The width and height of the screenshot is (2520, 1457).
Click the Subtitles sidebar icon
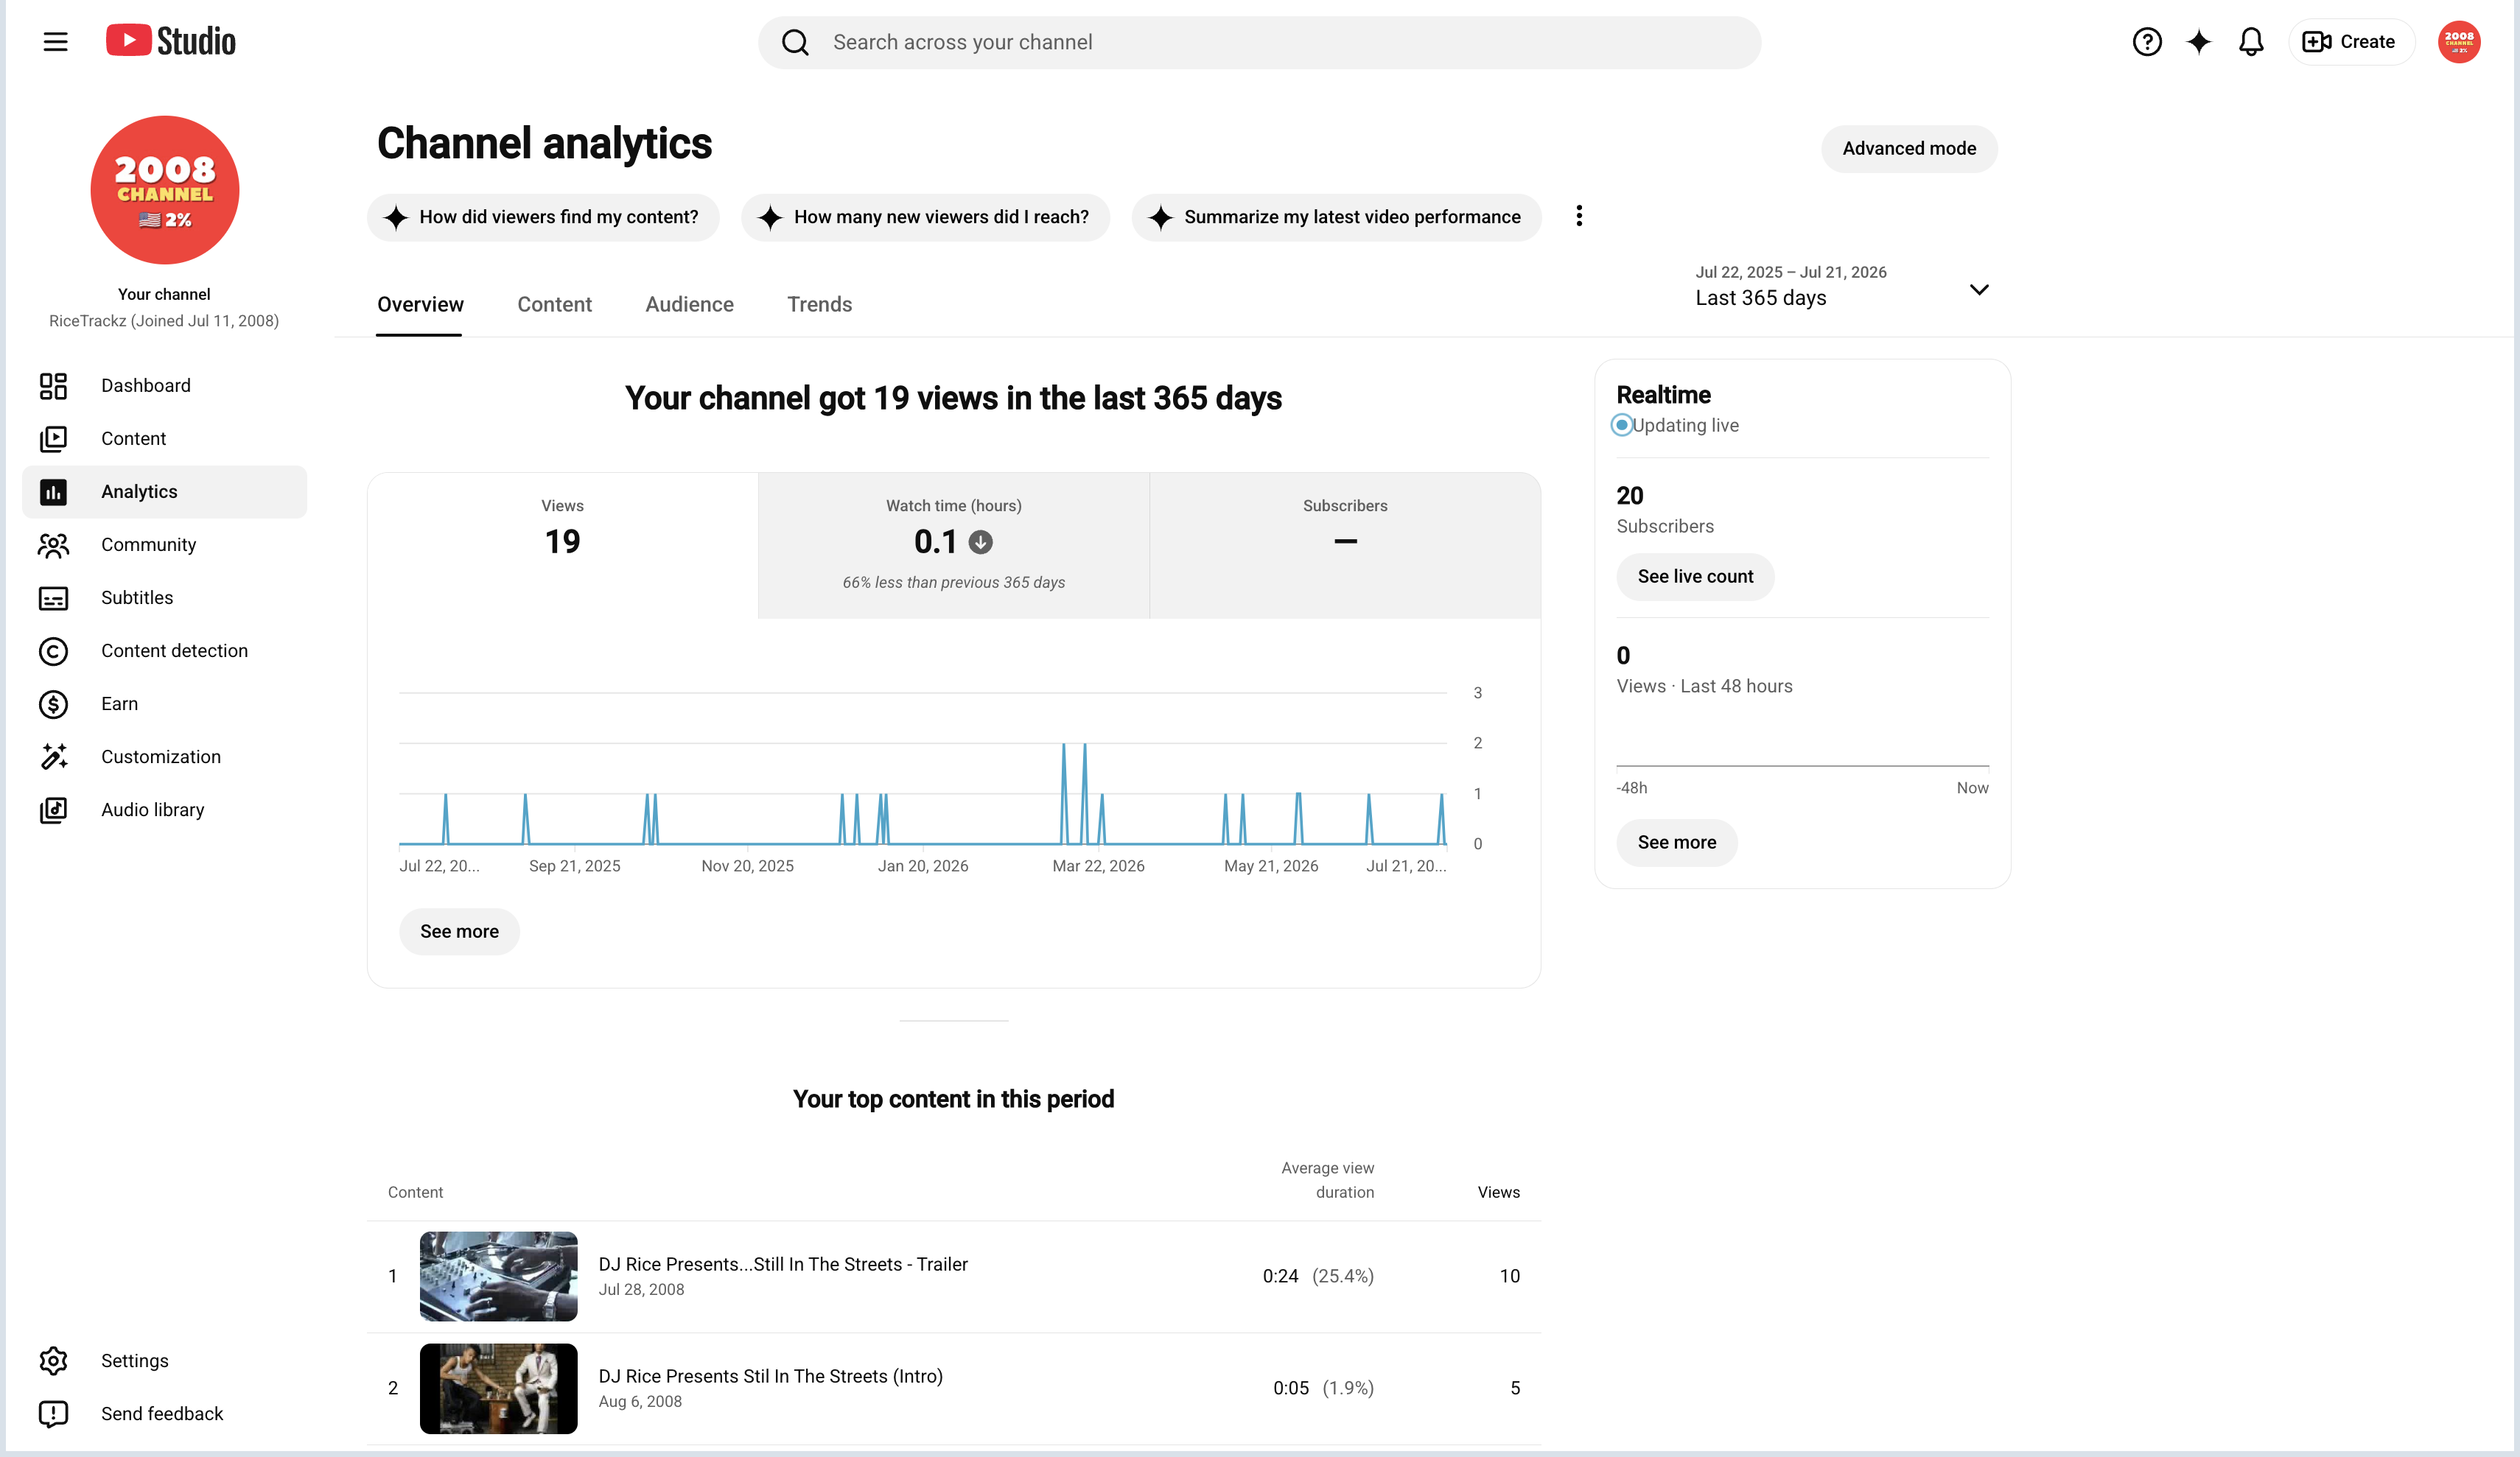(x=53, y=598)
